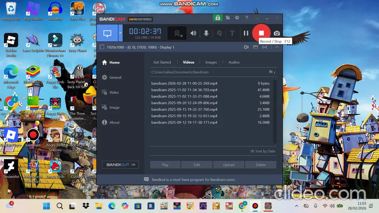
Task: Select bandicam 2025-09-12 19-17-38-171.mp4
Action: click(211, 122)
